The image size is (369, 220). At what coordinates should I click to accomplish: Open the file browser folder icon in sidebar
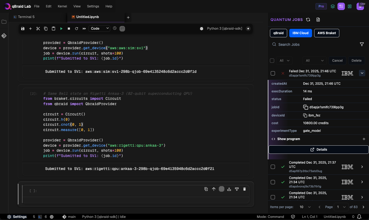4,22
